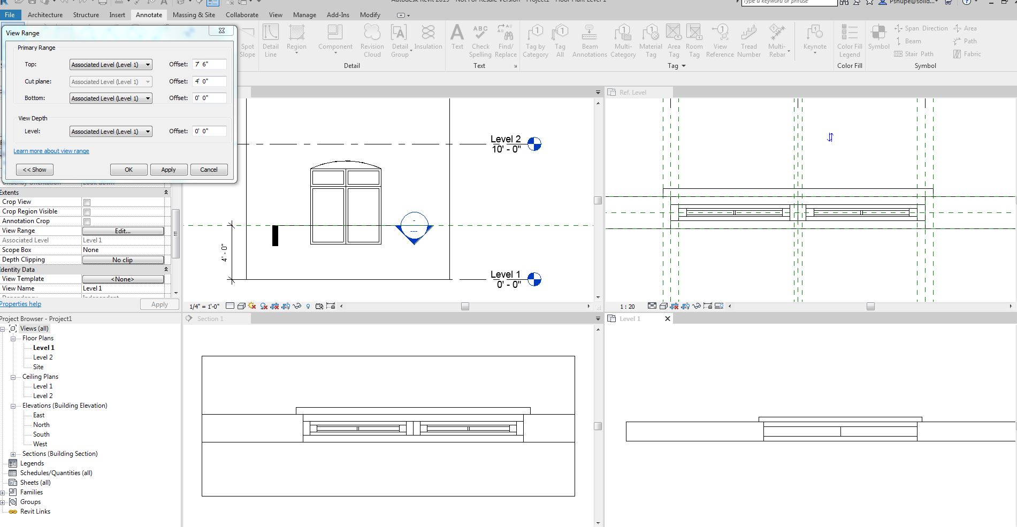Enable the Crop View checkbox

click(86, 202)
